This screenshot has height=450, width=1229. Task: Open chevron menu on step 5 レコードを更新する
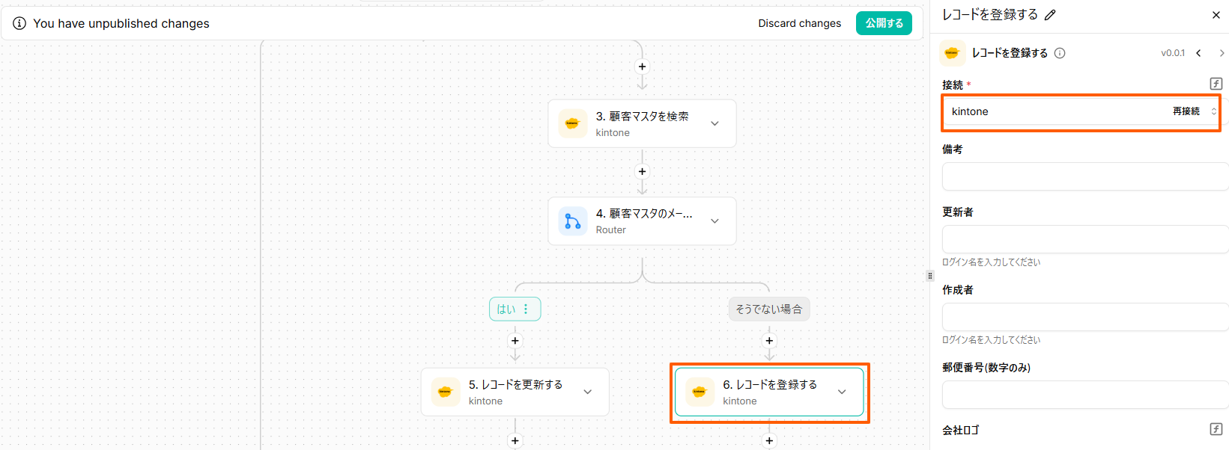587,392
